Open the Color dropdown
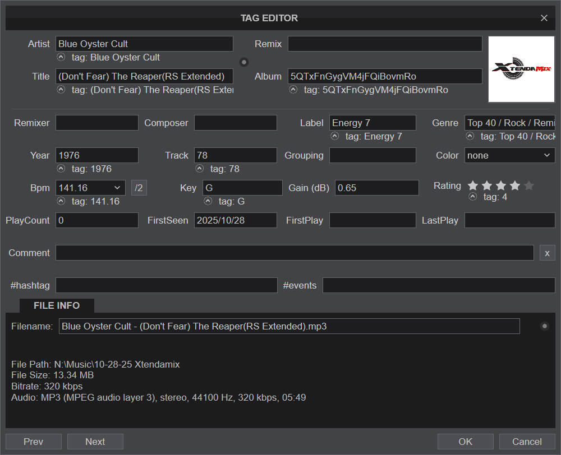This screenshot has width=561, height=455. [509, 155]
